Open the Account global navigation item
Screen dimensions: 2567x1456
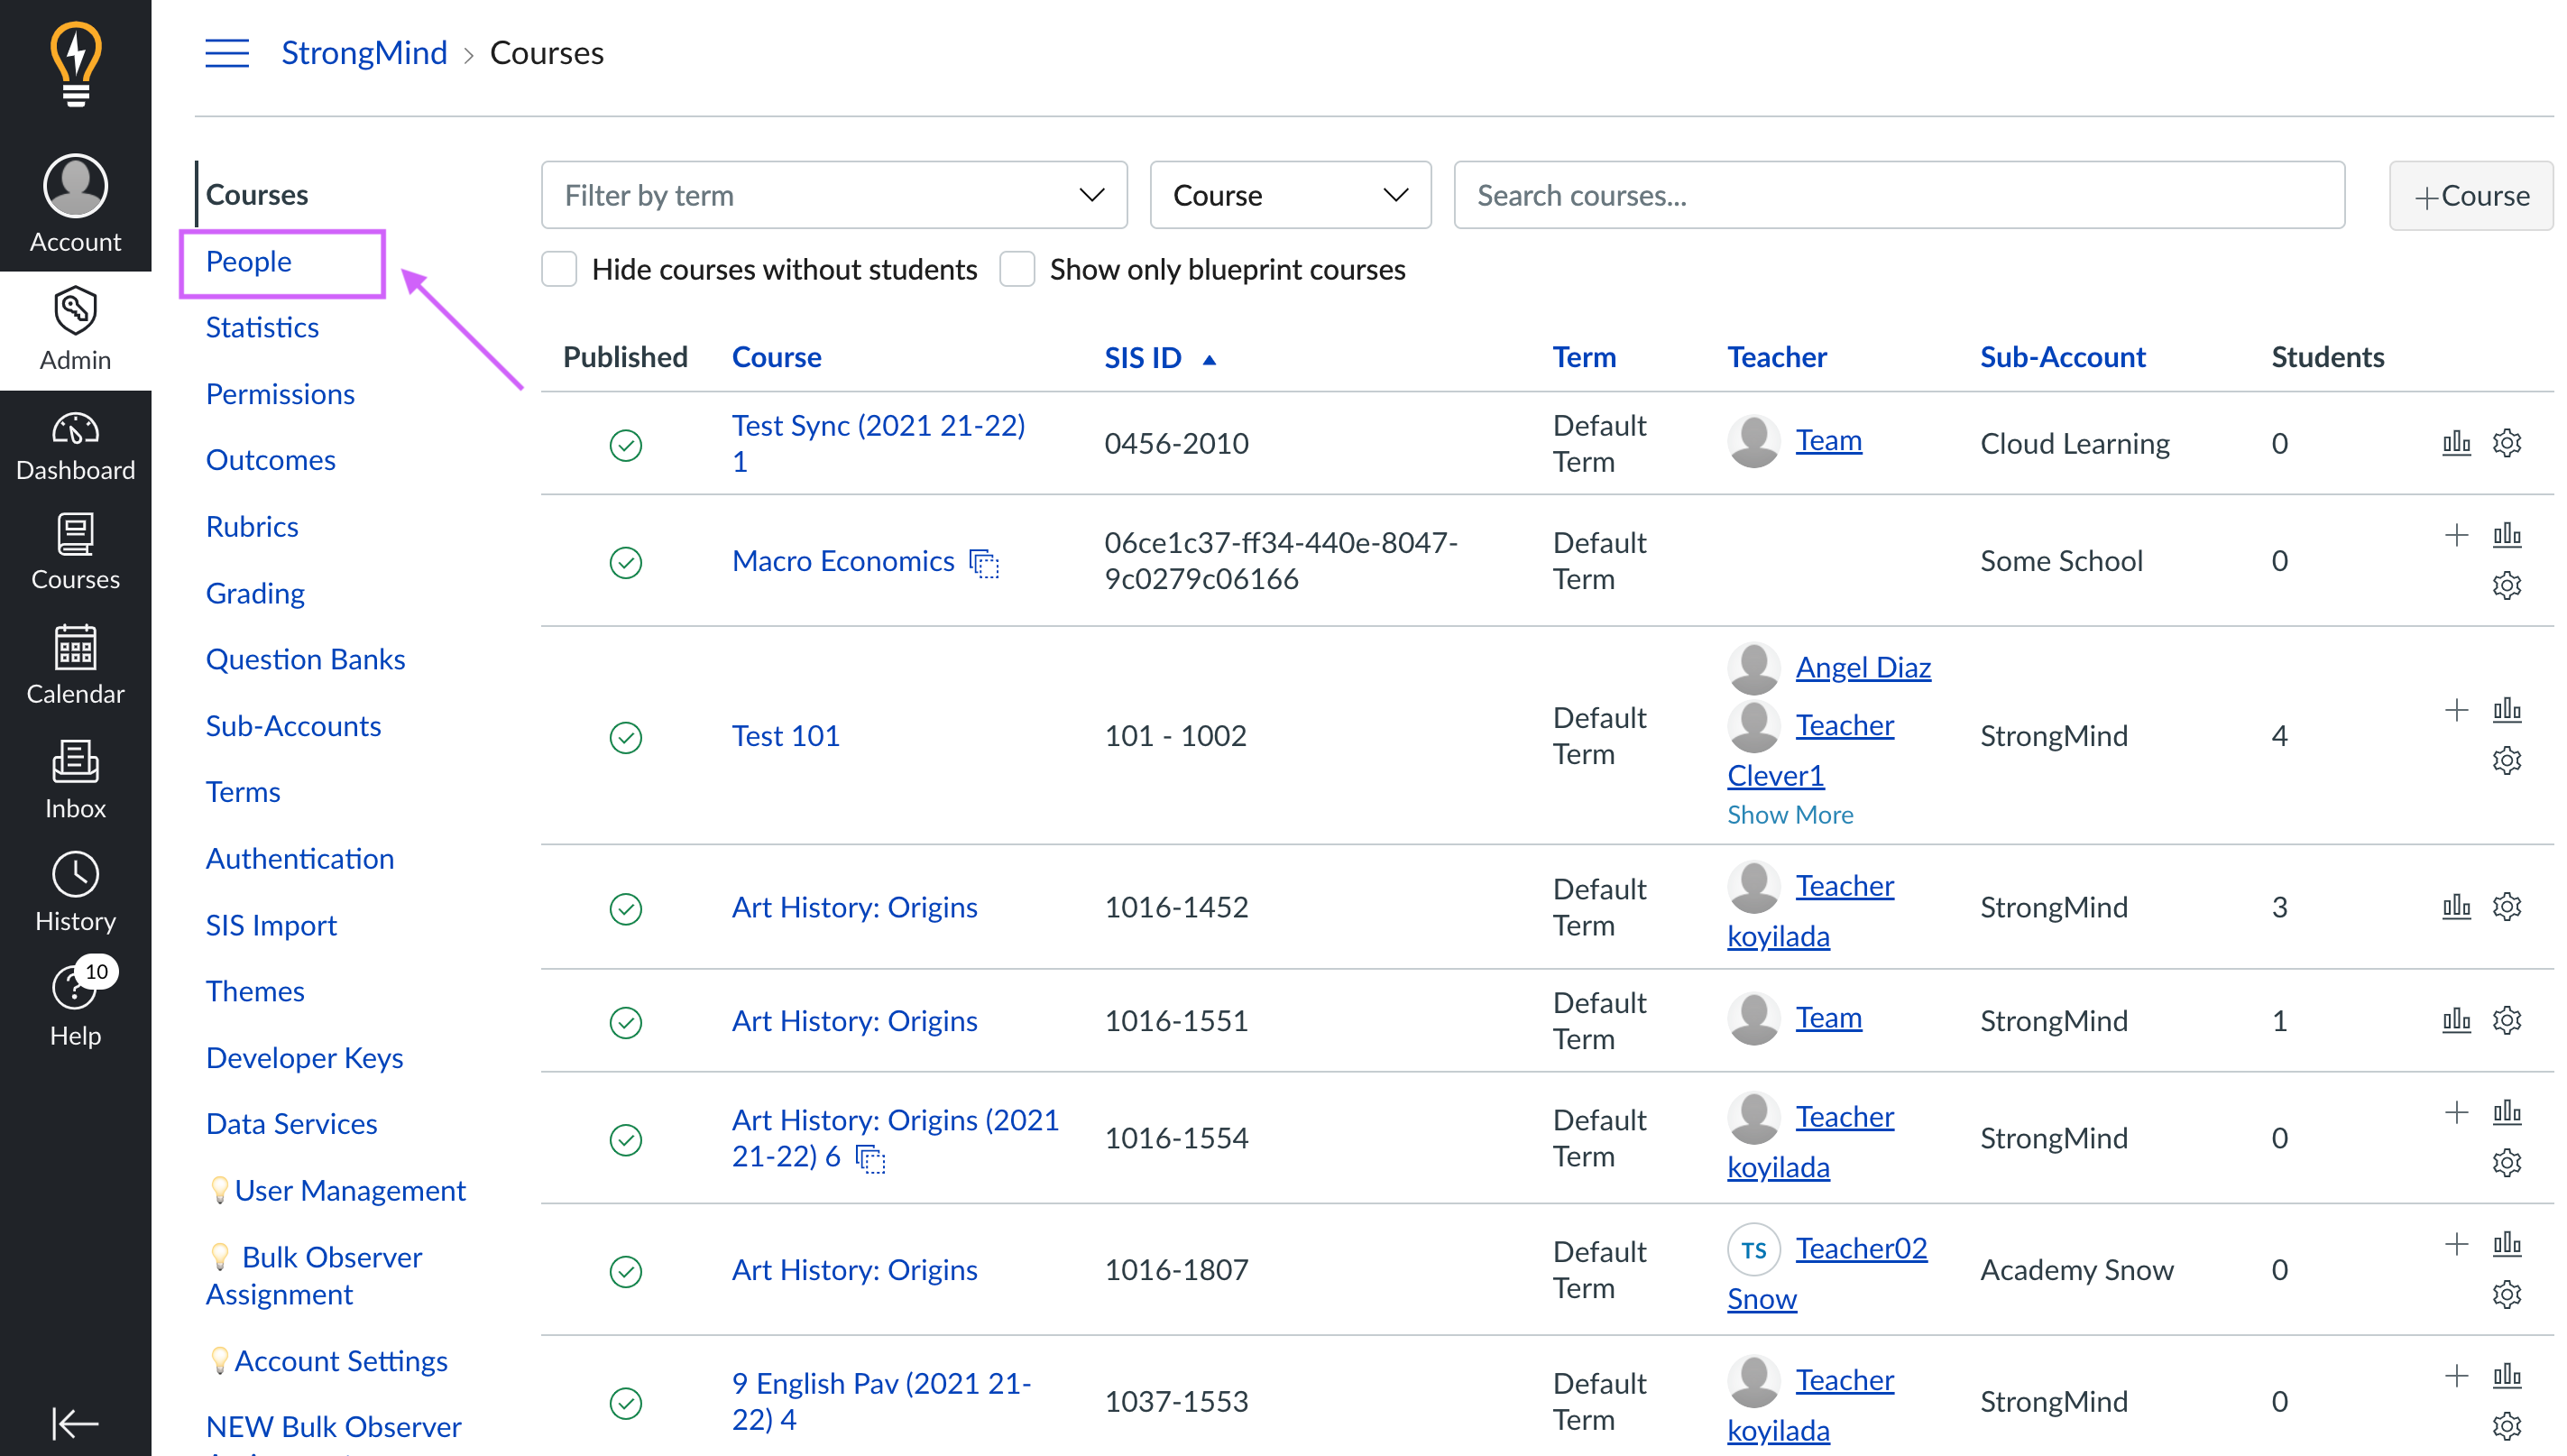pyautogui.click(x=75, y=204)
